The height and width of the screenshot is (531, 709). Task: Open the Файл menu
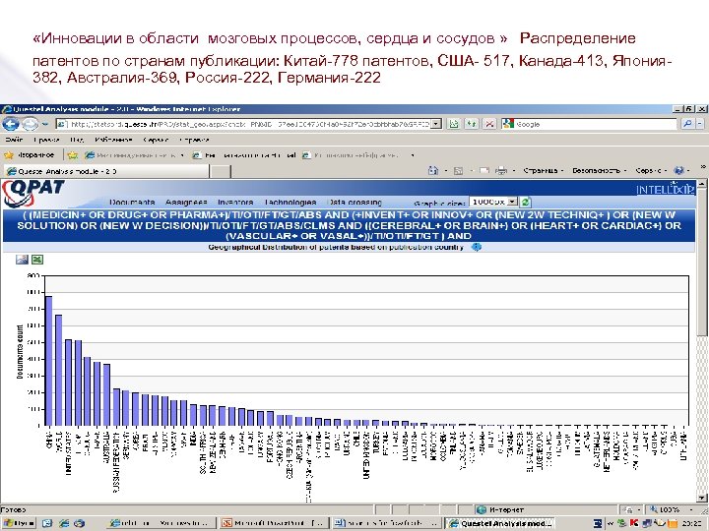click(14, 140)
